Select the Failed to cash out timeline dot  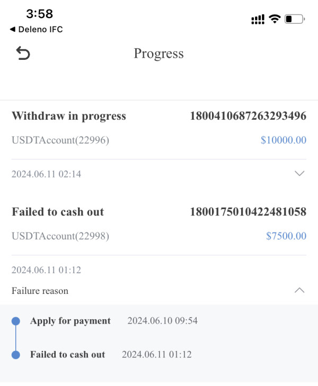(x=16, y=355)
